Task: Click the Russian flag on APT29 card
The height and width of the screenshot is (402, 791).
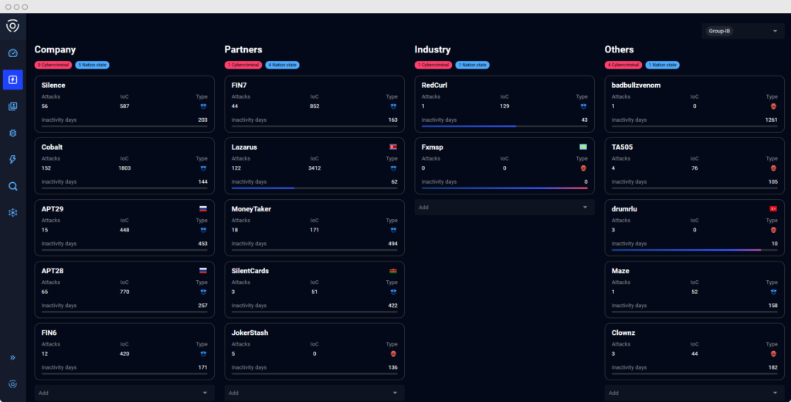Action: pos(203,208)
